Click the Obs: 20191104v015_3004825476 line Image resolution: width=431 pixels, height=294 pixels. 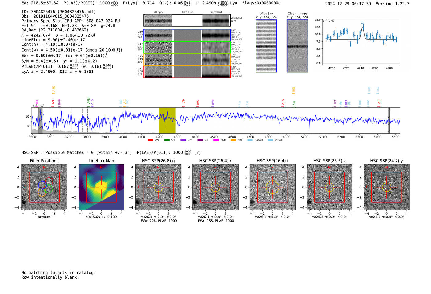pyautogui.click(x=55, y=16)
